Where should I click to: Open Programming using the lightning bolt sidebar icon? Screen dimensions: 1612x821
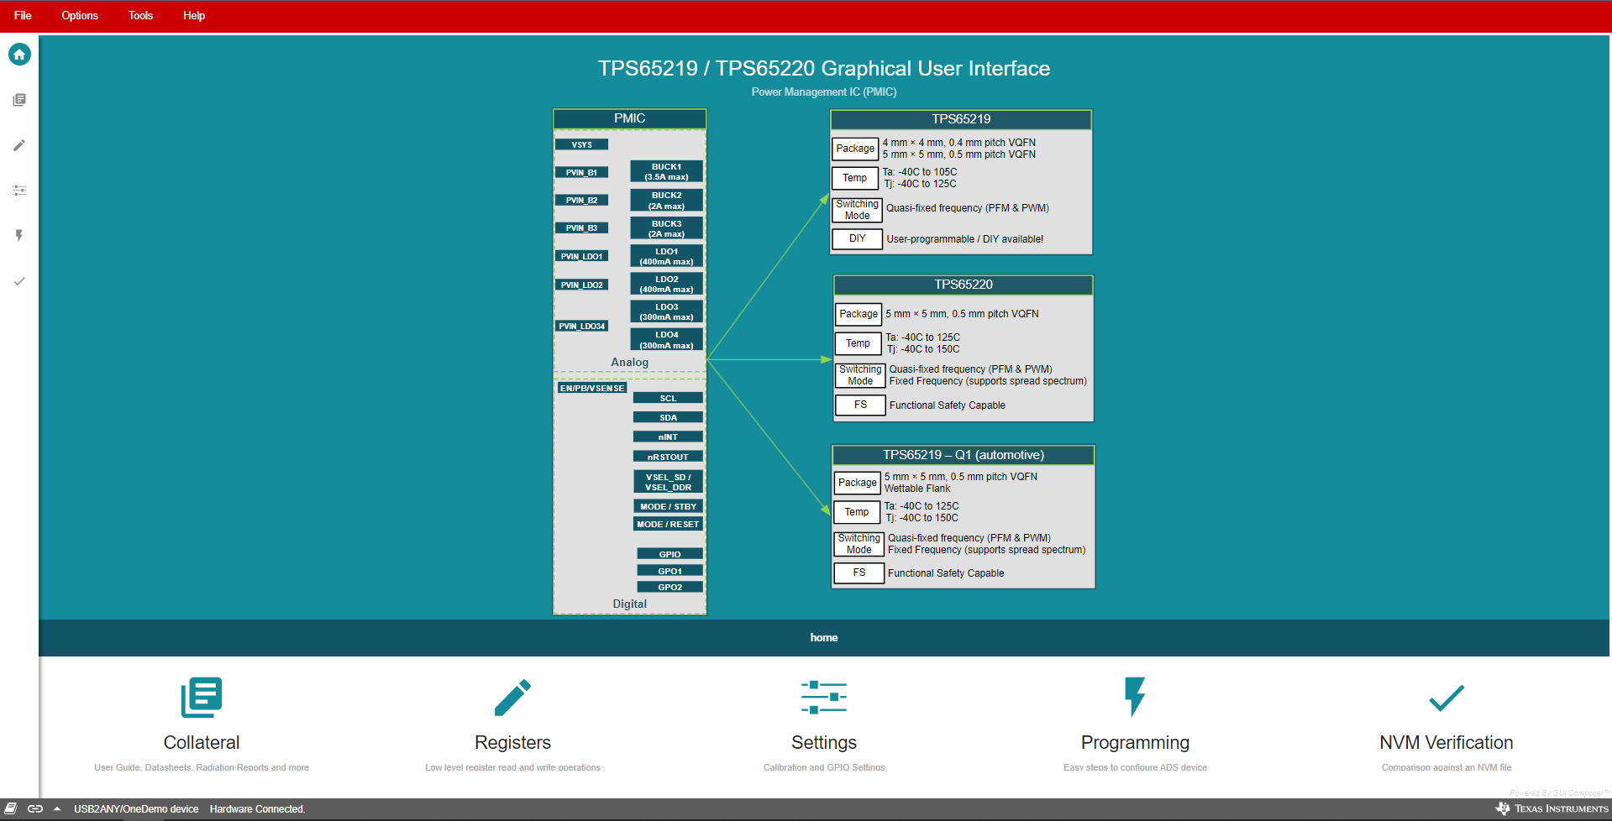(18, 236)
